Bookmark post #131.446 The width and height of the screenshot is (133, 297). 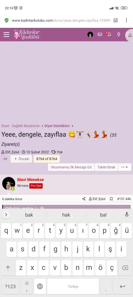[x=111, y=199]
